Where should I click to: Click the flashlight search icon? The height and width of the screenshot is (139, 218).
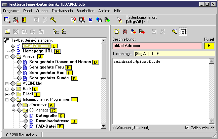119,20
